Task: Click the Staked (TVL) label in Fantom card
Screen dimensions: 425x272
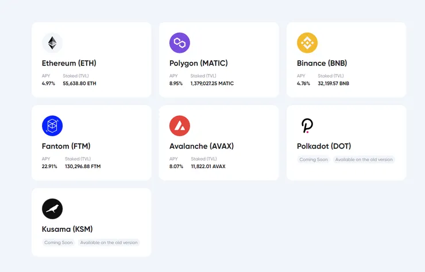Action: point(78,159)
